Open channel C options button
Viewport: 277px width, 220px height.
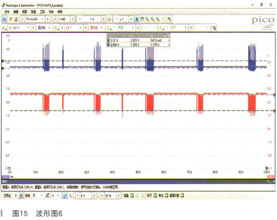[x=109, y=28]
